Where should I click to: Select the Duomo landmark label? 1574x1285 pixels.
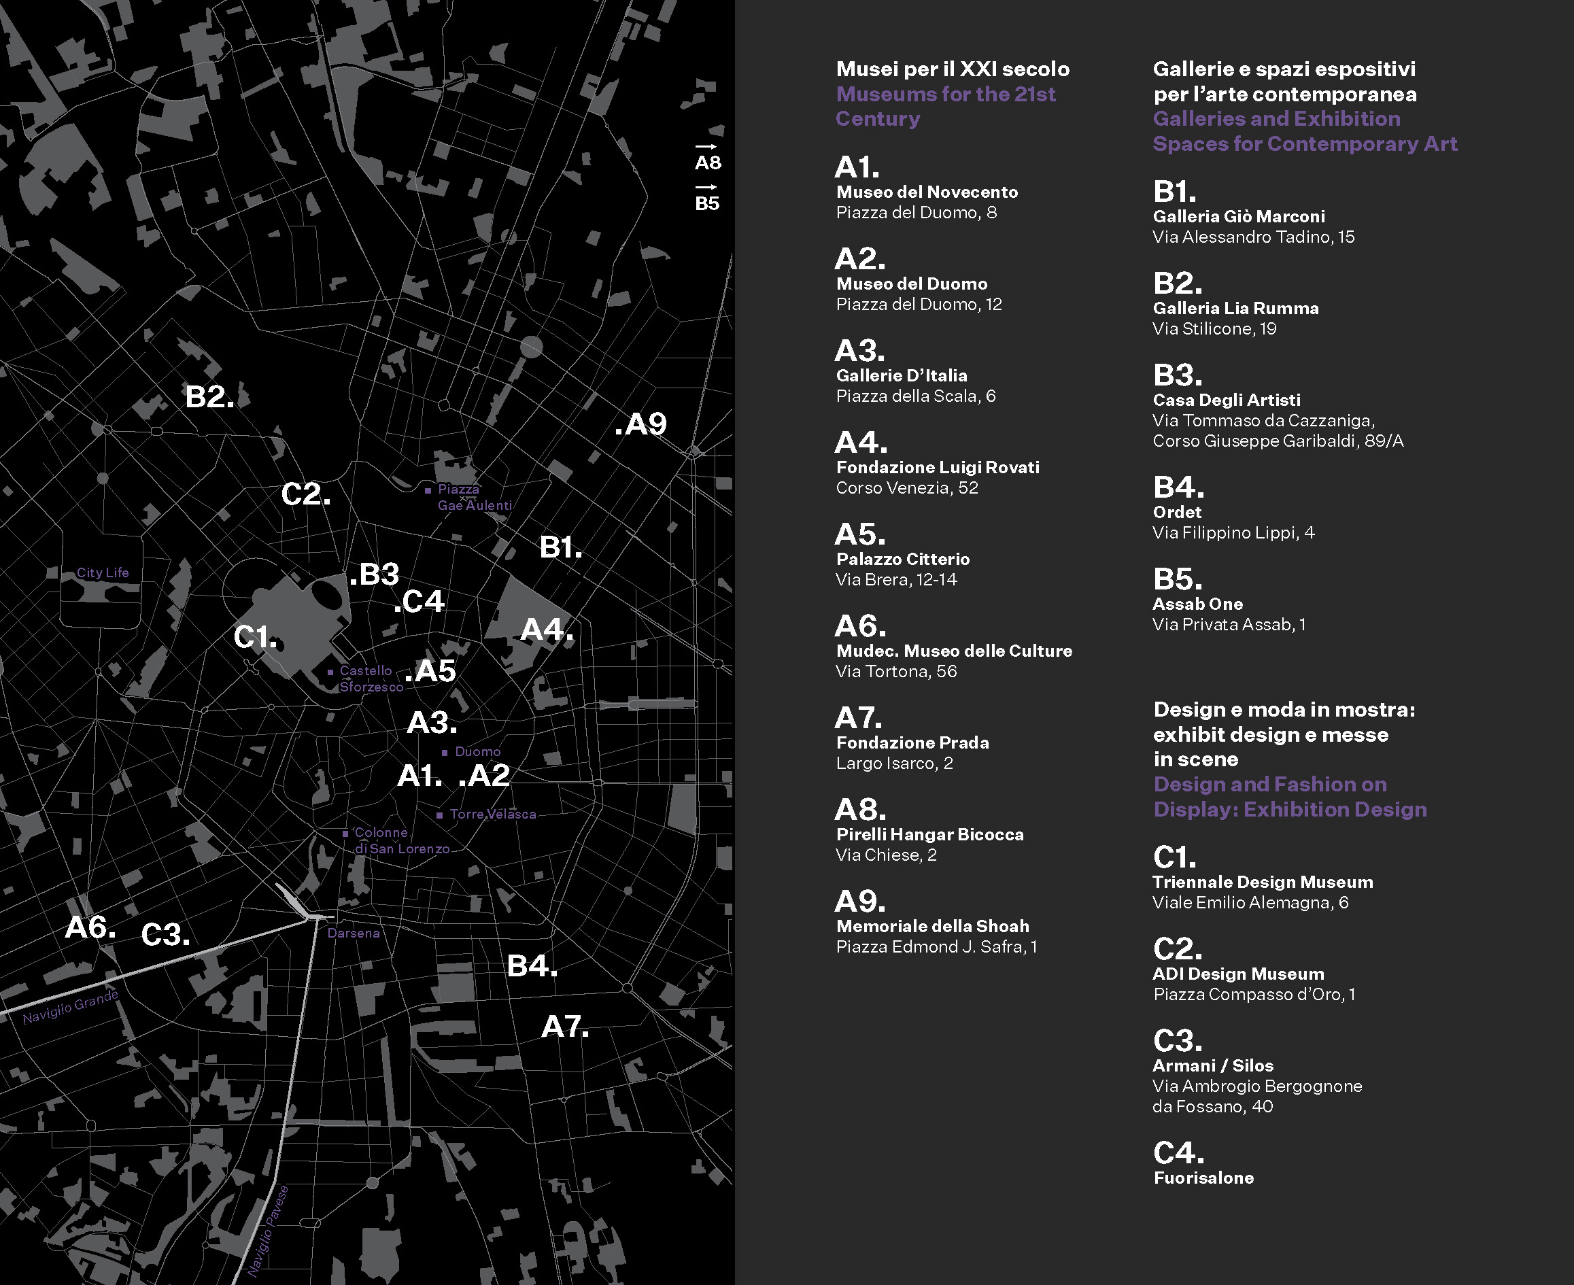[x=477, y=752]
